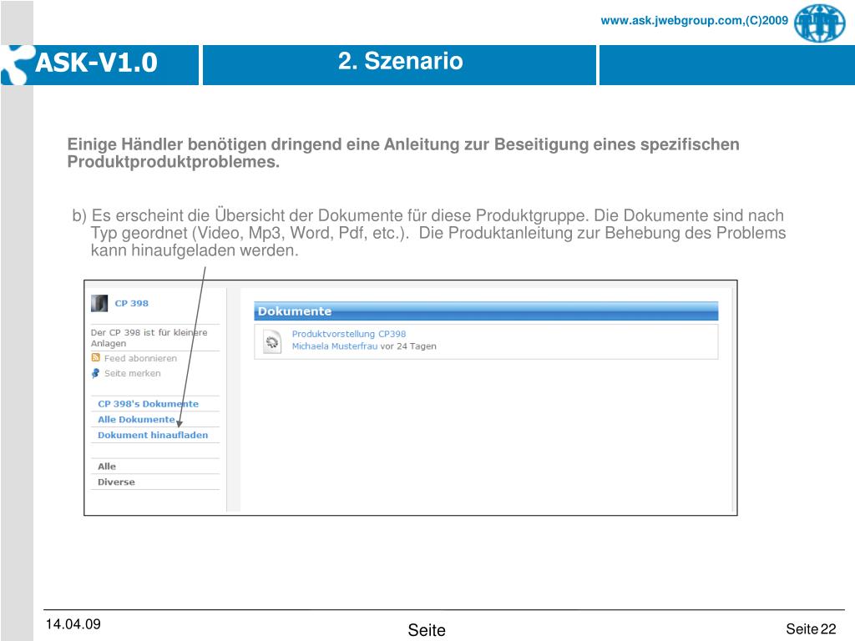855x641 pixels.
Task: Click the globe logo in the header
Action: [x=820, y=23]
